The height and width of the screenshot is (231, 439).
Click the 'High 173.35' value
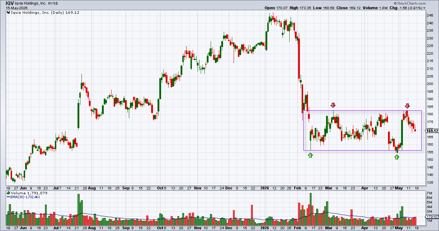click(x=300, y=8)
